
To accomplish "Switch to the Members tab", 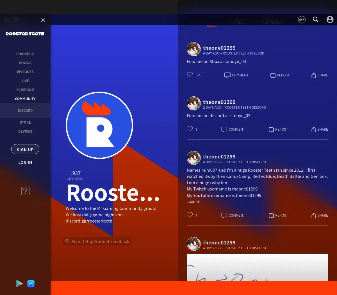I will click(x=271, y=22).
